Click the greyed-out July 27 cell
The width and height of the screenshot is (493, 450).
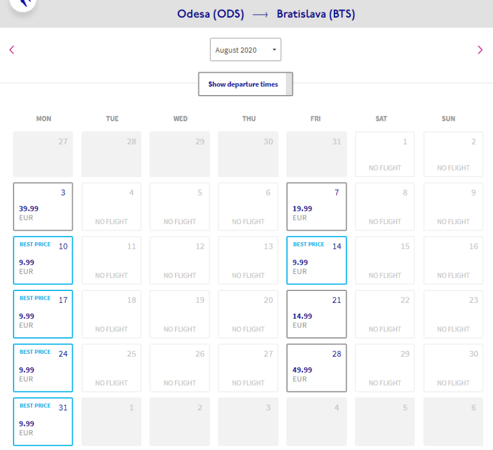[43, 154]
